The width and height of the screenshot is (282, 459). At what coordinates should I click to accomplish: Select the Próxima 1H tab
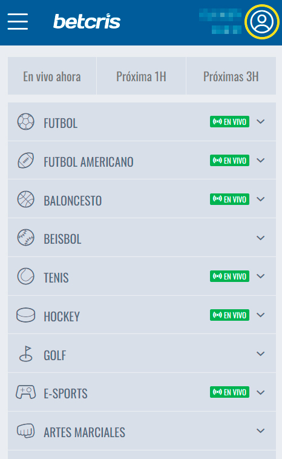tap(141, 76)
